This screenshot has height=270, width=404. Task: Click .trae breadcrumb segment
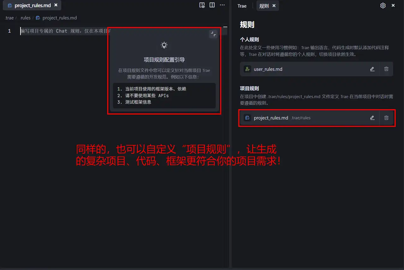point(9,18)
